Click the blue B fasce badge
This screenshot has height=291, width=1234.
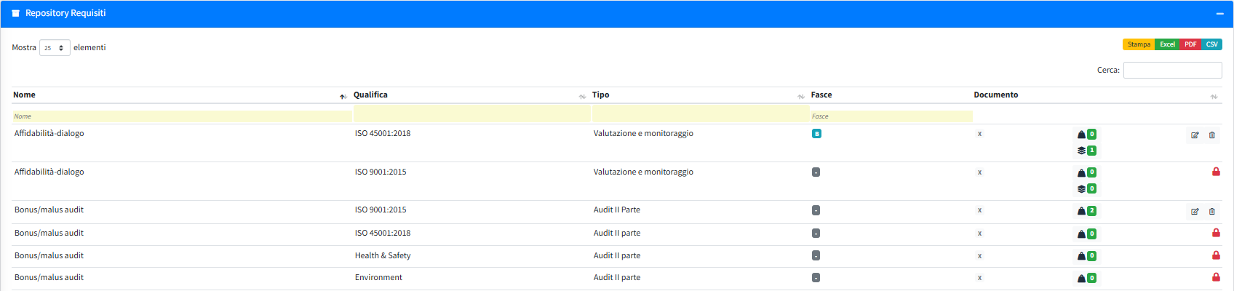tap(816, 134)
